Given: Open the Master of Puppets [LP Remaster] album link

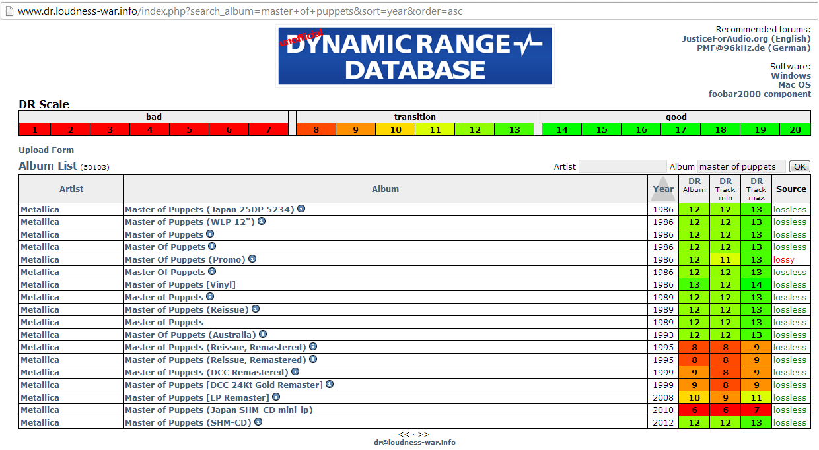Looking at the screenshot, I should click(197, 397).
